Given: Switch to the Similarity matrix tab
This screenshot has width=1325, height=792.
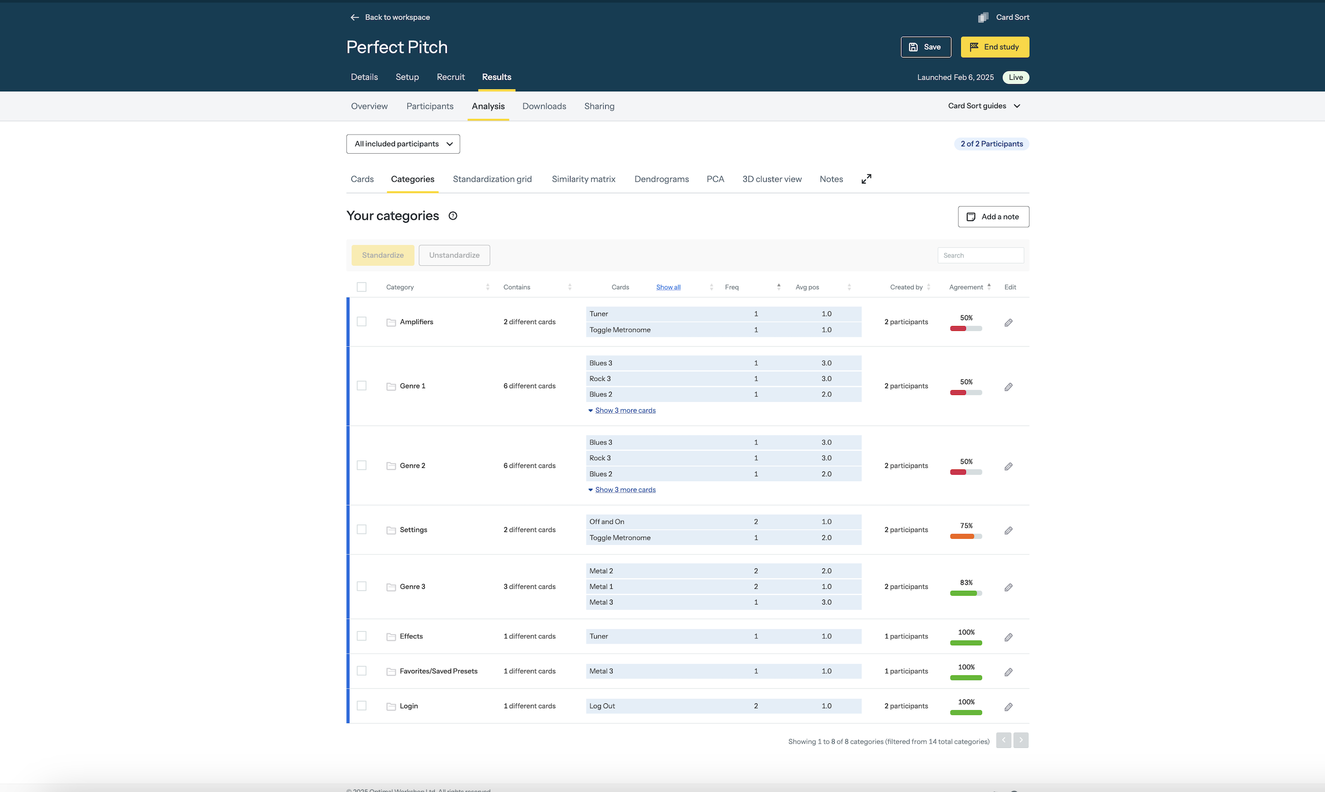Looking at the screenshot, I should [x=583, y=179].
